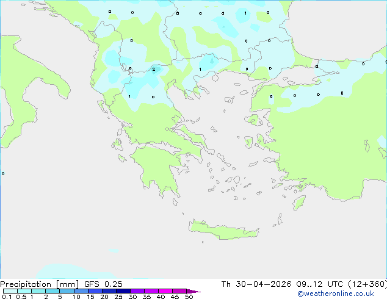387x299 pixels.
Task: Select the 0.5–1 mm legend color swatch
Action: pos(24,291)
